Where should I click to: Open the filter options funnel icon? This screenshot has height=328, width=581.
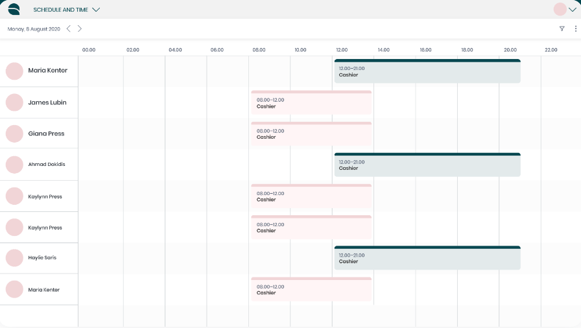coord(562,29)
